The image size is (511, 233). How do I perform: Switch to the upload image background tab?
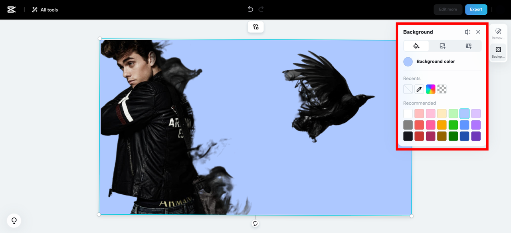coord(442,46)
